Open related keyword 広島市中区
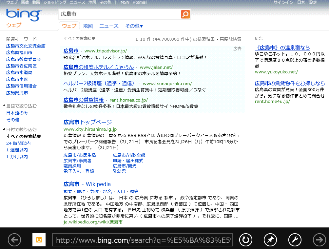 (x=17, y=79)
